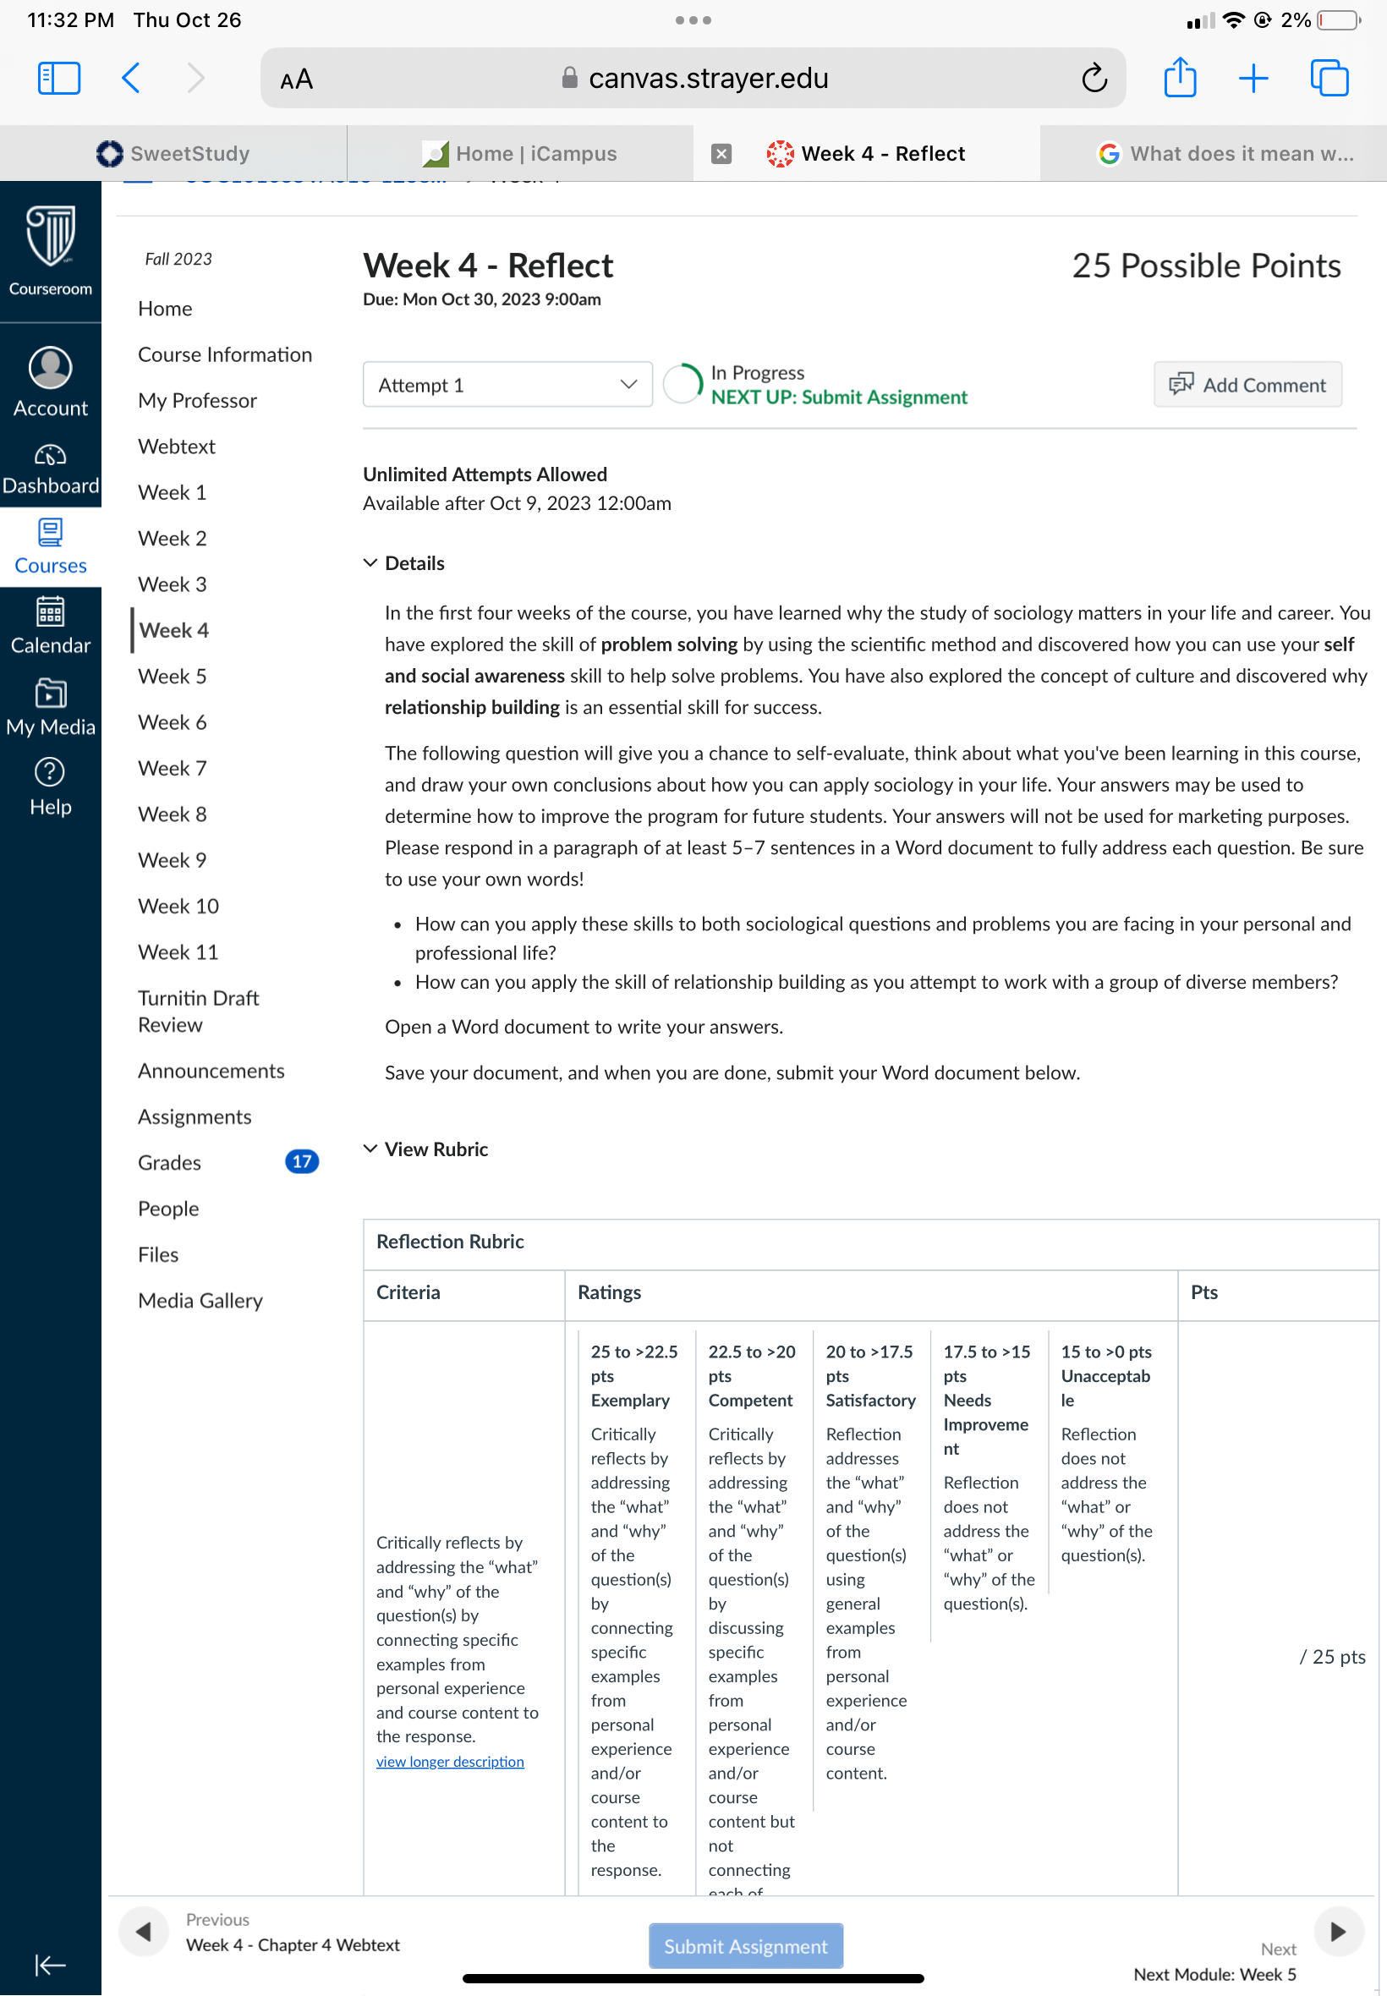
Task: Open the Calendar from global navigation
Action: (51, 627)
